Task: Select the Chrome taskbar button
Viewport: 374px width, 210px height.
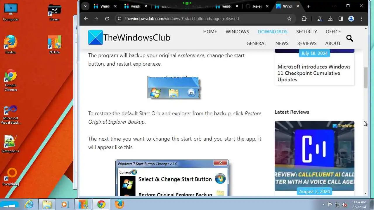Action: pyautogui.click(x=101, y=204)
